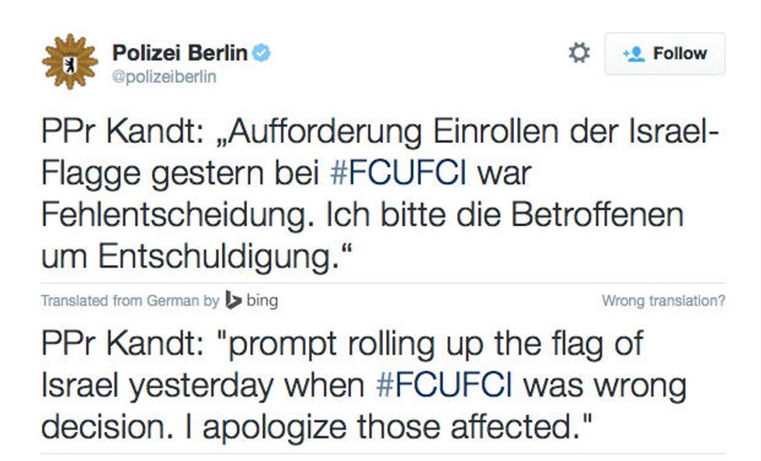Open #FCUFCI hashtag in the German tweet
This screenshot has width=761, height=461.
[398, 173]
